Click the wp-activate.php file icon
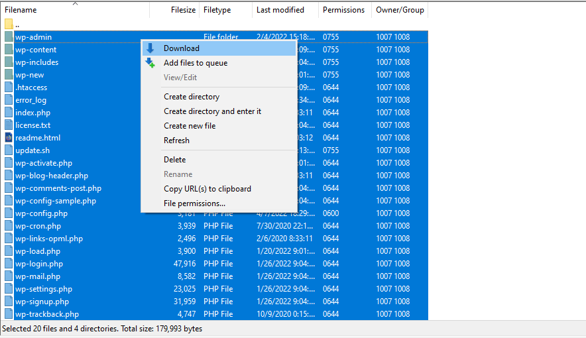Image resolution: width=586 pixels, height=338 pixels. tap(9, 163)
